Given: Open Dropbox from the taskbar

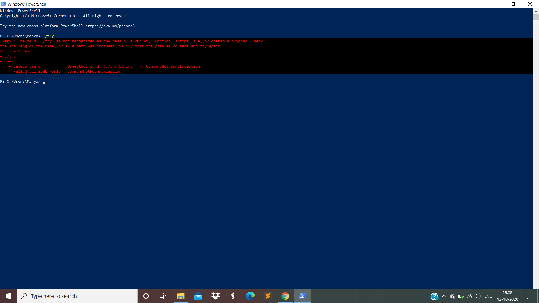Looking at the screenshot, I should (216, 296).
